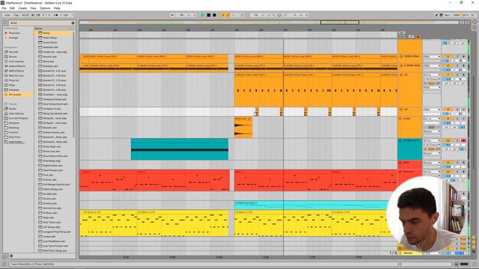Clear the browser search with its X button

coord(73,23)
